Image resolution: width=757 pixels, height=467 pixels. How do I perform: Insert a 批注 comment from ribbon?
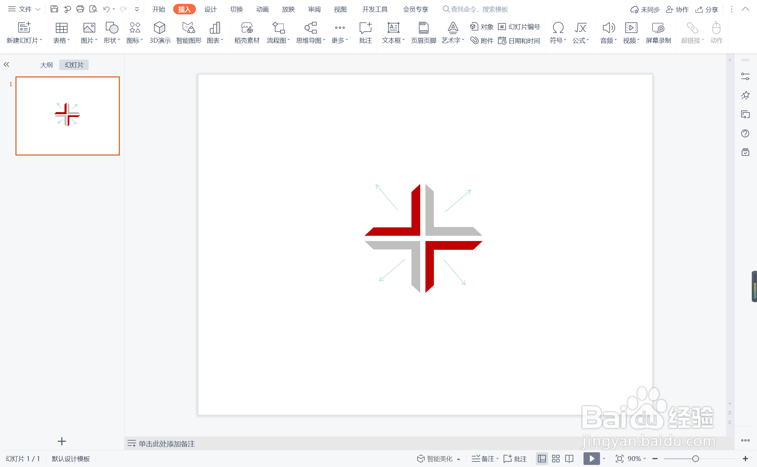(x=365, y=33)
